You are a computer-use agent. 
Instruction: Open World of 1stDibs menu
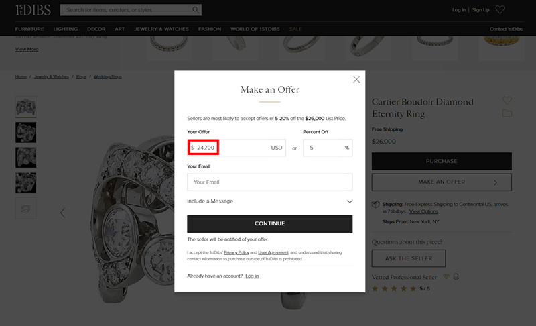(x=255, y=29)
